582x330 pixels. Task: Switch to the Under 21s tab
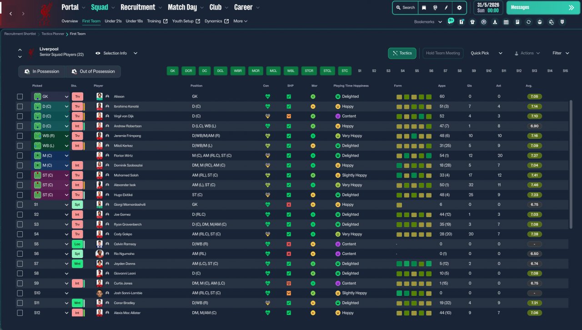(113, 21)
